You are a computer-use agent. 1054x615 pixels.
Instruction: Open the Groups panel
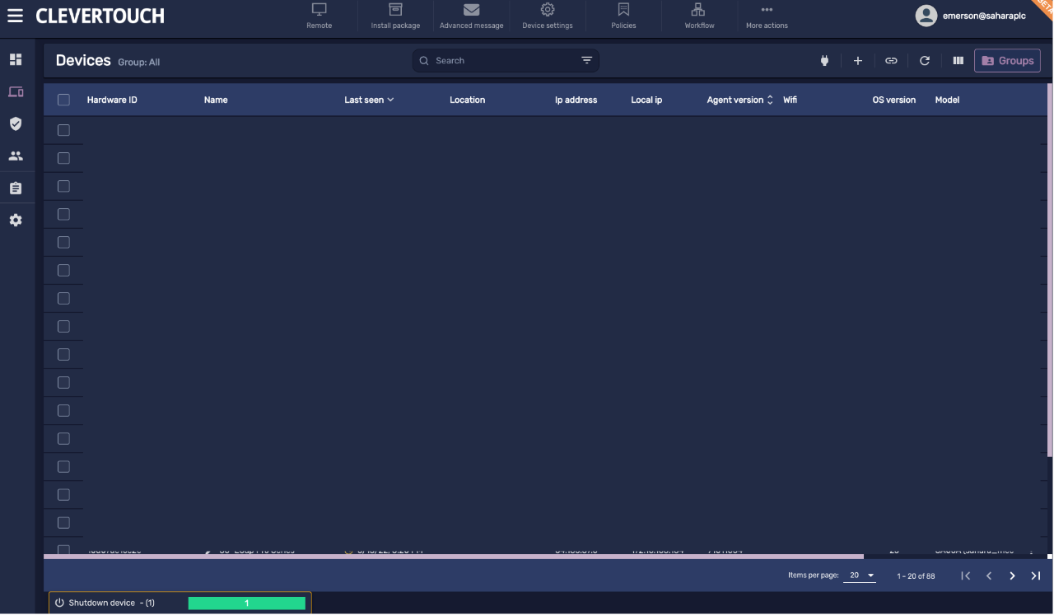pos(1007,60)
